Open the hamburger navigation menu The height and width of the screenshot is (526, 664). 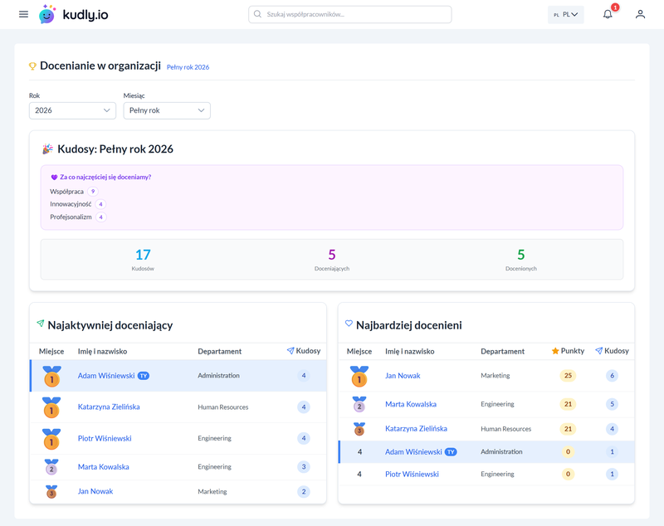tap(24, 14)
